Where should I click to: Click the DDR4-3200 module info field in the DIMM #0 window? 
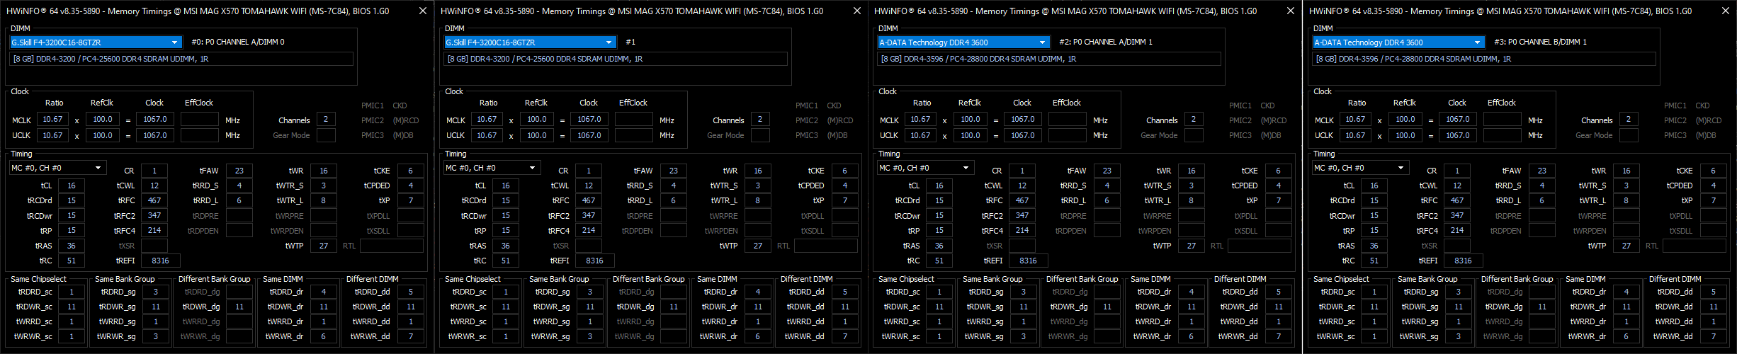click(x=181, y=59)
